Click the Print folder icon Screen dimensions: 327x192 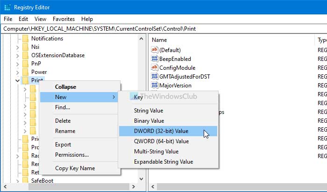tap(25, 80)
